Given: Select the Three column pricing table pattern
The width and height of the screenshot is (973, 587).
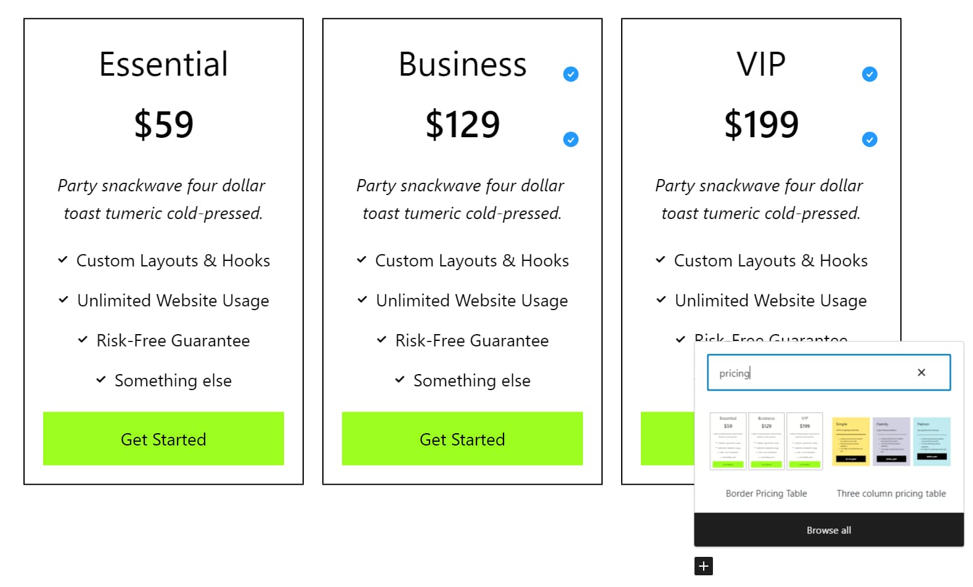Looking at the screenshot, I should pyautogui.click(x=890, y=441).
